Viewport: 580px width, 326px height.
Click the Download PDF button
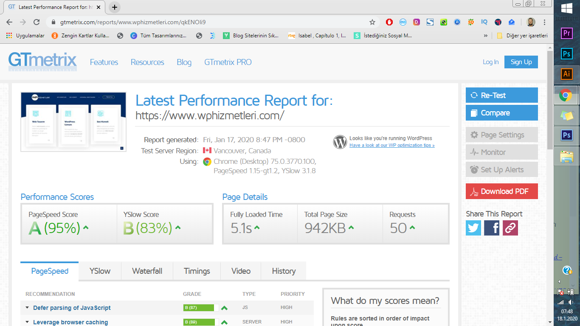502,191
